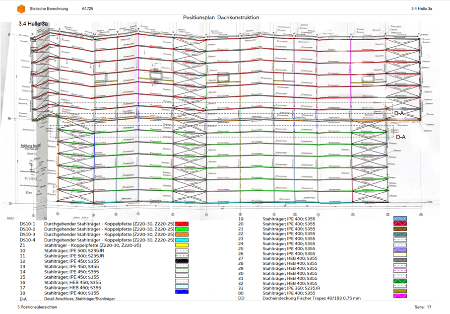Select the '3.4 Halle 3a' heading on drawing
The height and width of the screenshot is (314, 450).
coord(33,23)
